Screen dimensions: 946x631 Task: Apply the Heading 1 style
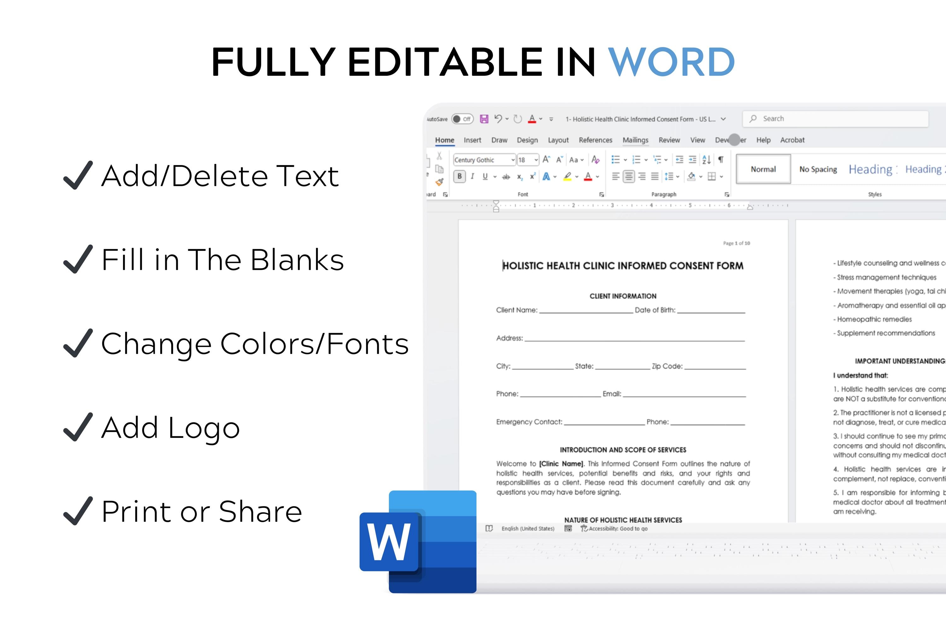pos(873,169)
